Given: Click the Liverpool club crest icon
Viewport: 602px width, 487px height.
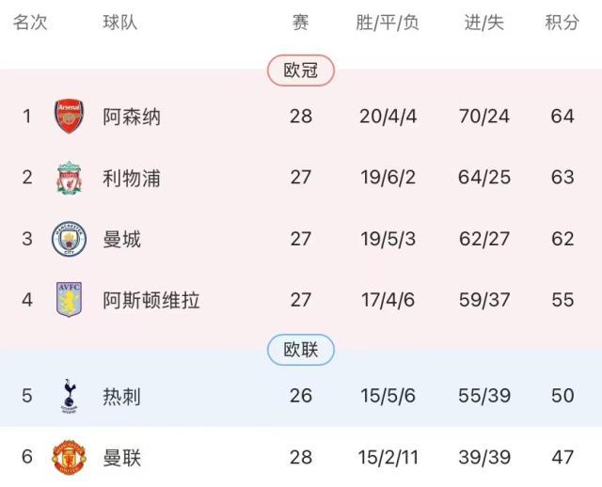Looking at the screenshot, I should [x=69, y=178].
